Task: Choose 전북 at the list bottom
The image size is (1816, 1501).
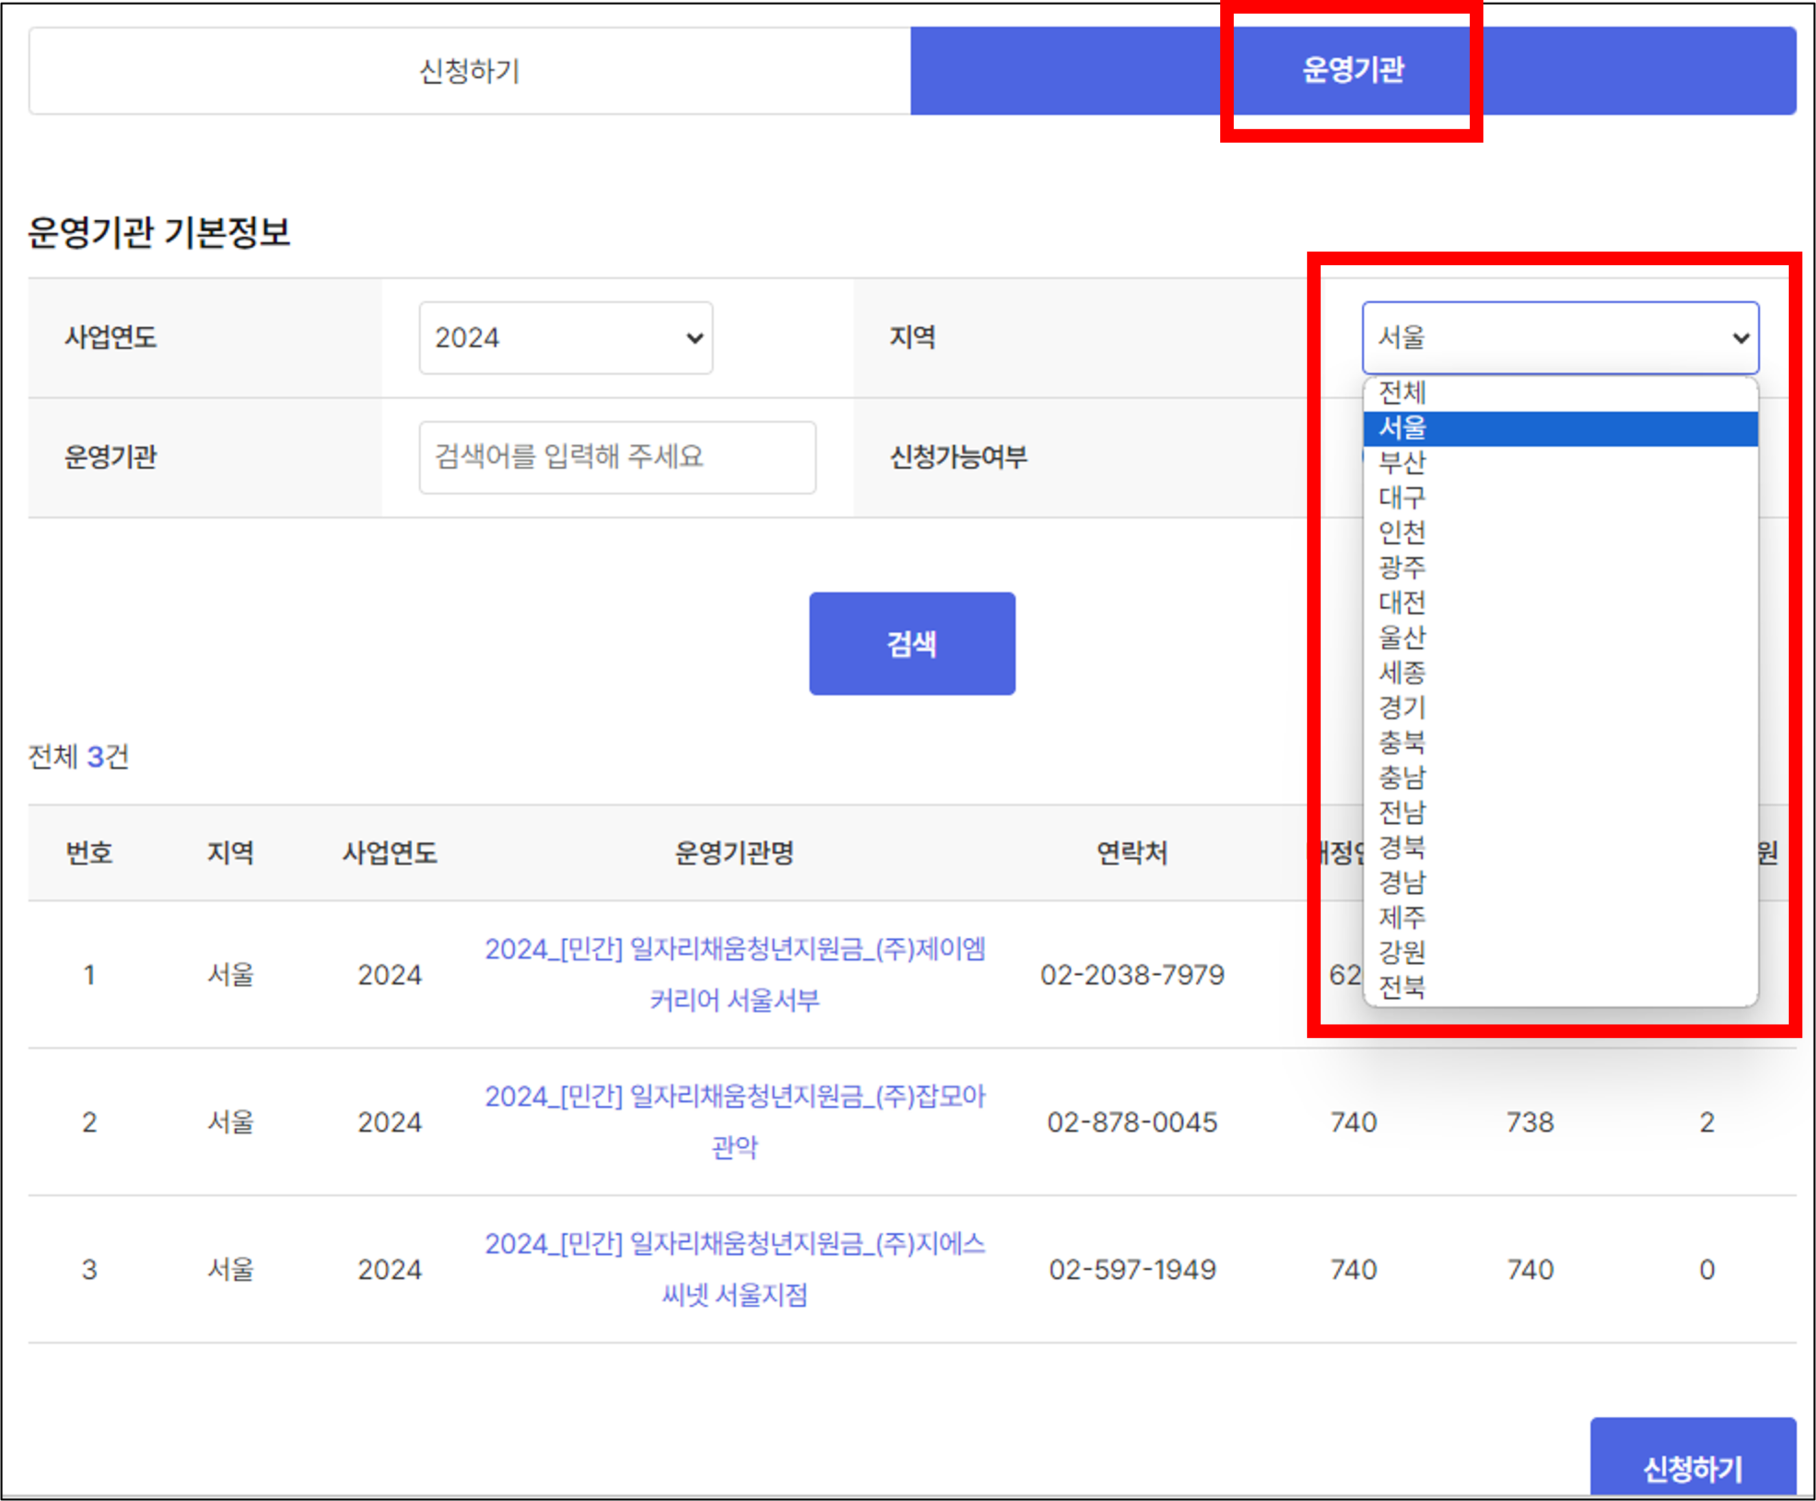Action: click(x=1402, y=987)
